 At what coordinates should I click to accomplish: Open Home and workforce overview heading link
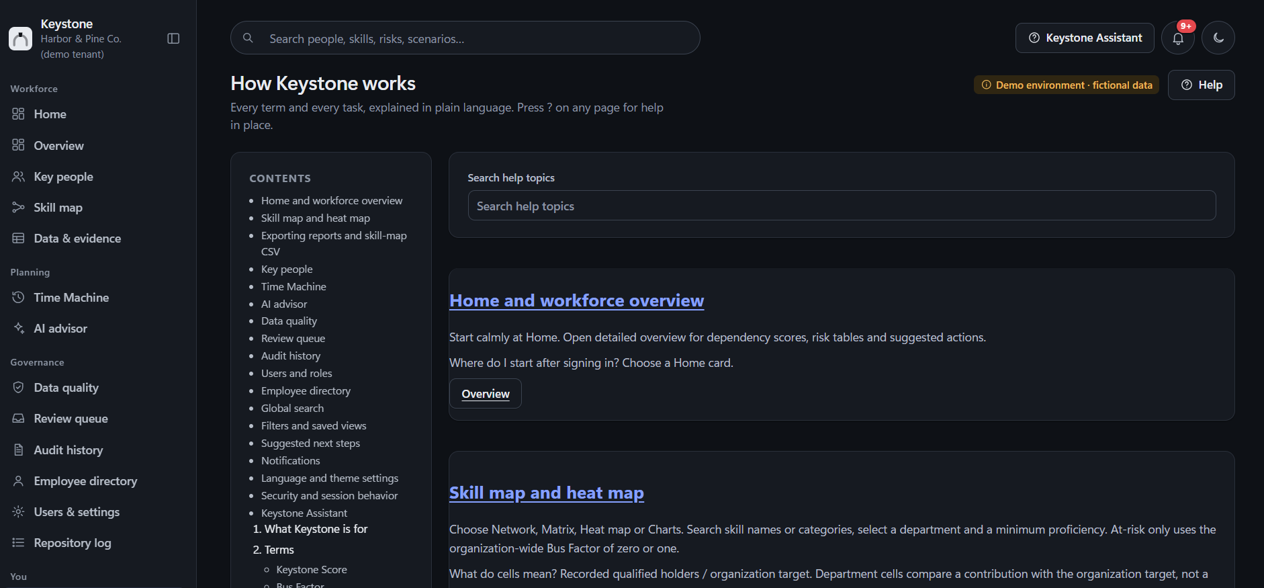pyautogui.click(x=576, y=300)
